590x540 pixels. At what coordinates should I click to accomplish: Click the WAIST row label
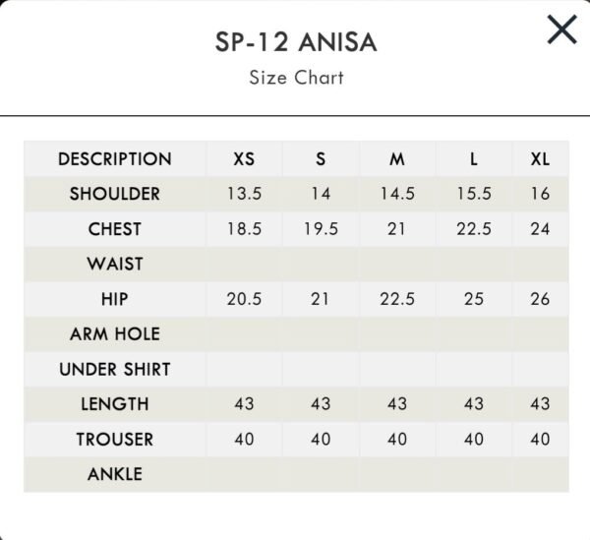point(115,264)
